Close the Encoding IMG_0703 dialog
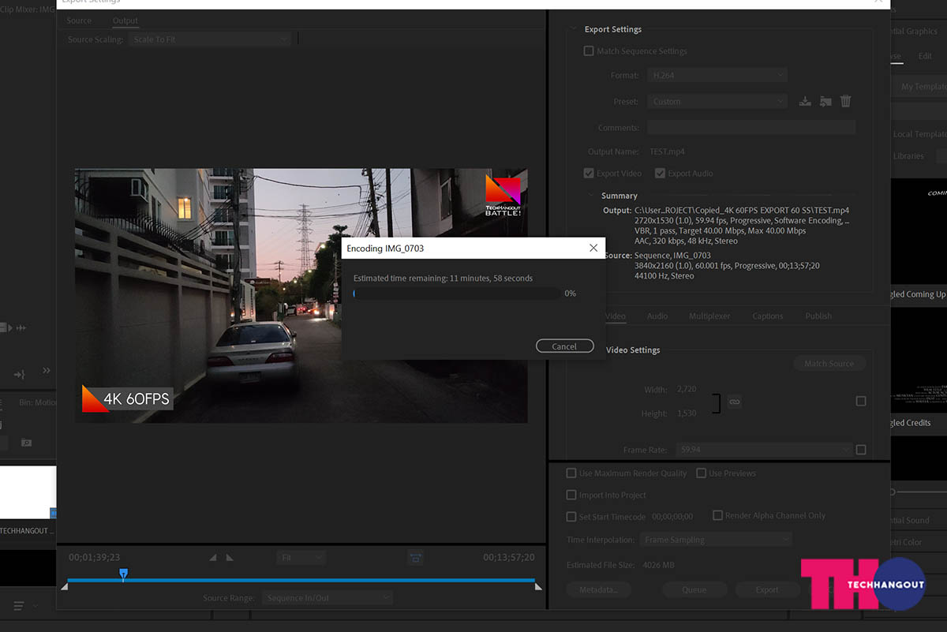 [593, 248]
